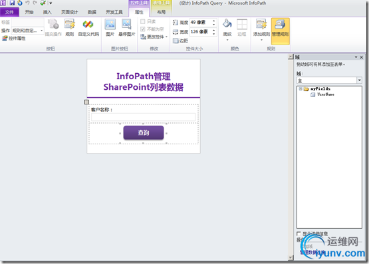Open the 底纹 shading dropdown arrow
369x264 pixels.
coord(227,40)
